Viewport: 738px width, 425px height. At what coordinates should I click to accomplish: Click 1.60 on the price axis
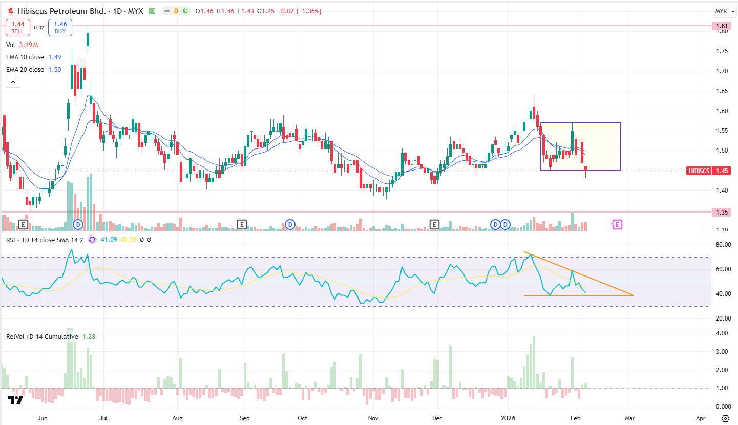[723, 111]
